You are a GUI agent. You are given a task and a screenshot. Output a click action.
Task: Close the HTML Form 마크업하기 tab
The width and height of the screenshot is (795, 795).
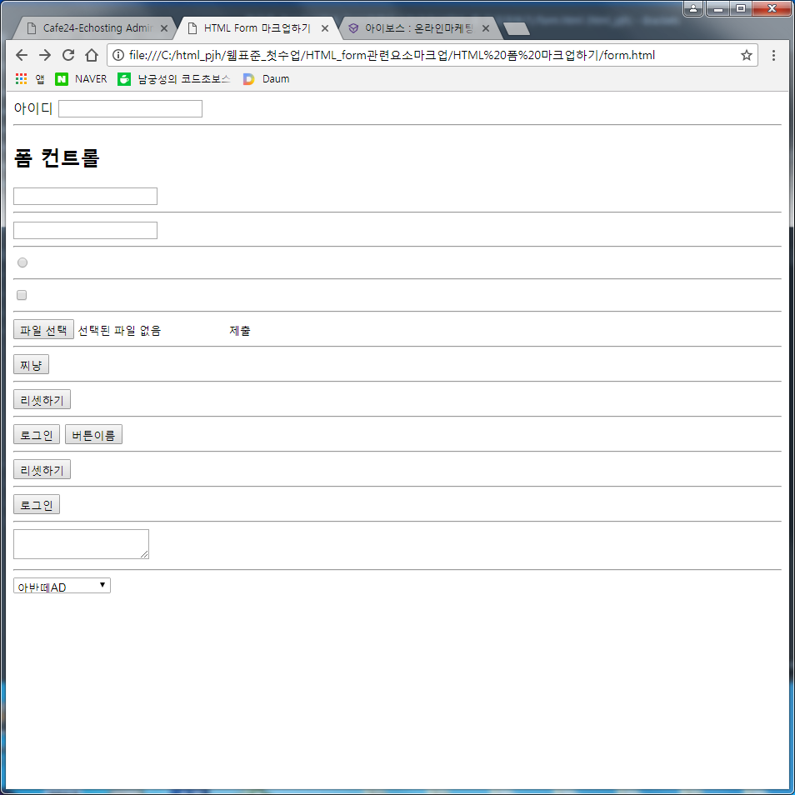(x=325, y=28)
